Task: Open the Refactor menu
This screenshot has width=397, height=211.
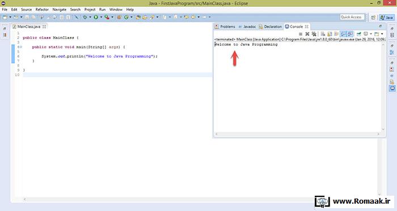Action: pos(42,10)
